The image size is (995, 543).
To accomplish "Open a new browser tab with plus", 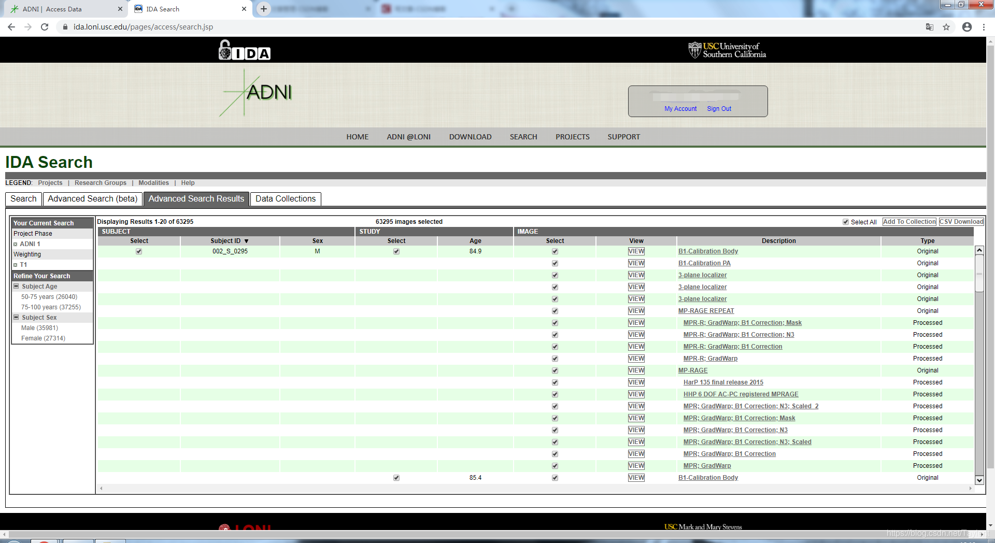I will pos(264,9).
